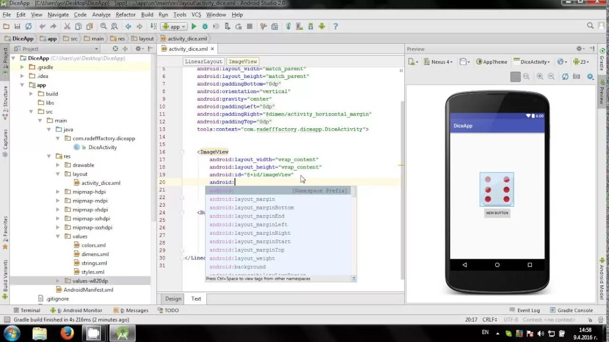The image size is (609, 342).
Task: Click the NEW BUTTON in phone preview
Action: point(497,213)
